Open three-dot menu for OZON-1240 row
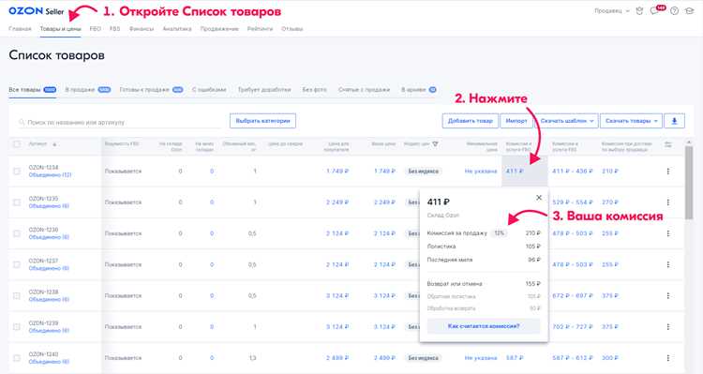The height and width of the screenshot is (374, 703). [668, 358]
